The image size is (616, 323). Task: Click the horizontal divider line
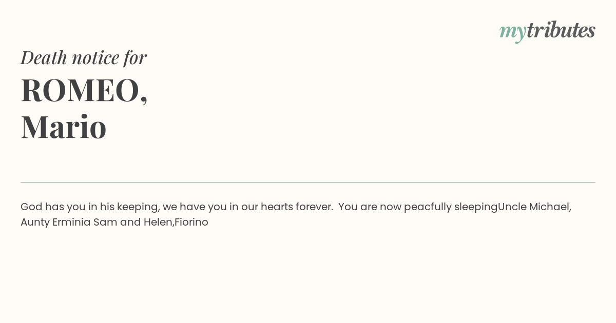(308, 182)
